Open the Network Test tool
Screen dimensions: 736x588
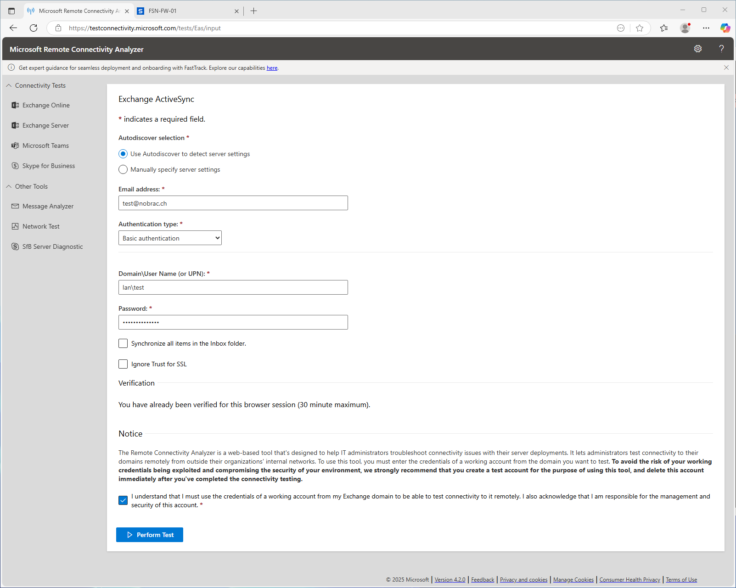tap(41, 226)
